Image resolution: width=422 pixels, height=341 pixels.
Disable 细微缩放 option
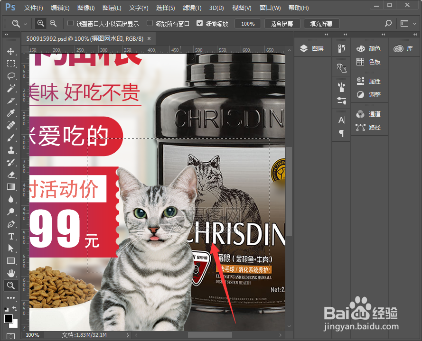(200, 23)
